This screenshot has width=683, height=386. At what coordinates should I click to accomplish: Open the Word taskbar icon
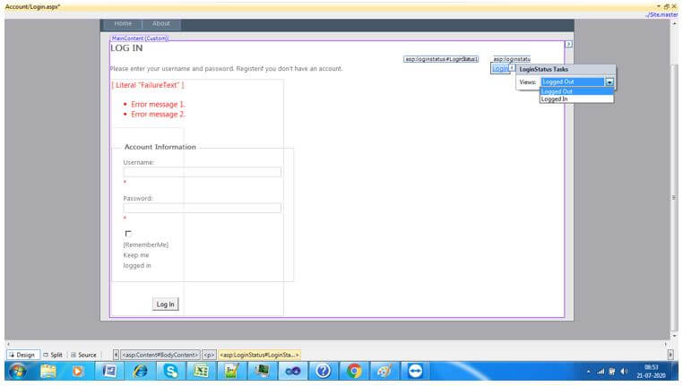coord(109,371)
